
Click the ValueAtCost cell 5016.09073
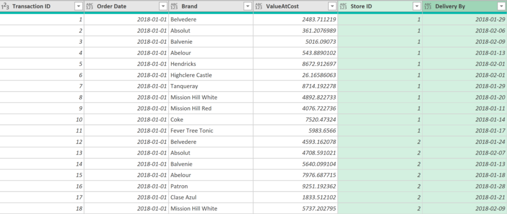(x=296, y=42)
